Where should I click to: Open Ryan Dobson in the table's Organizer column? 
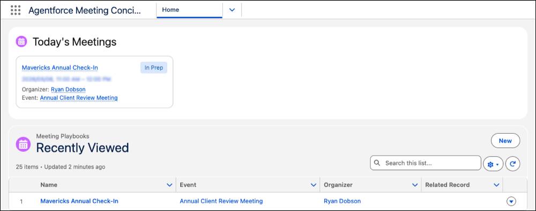342,201
